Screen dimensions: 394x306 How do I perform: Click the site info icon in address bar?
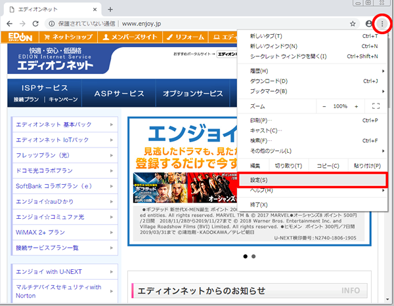click(52, 24)
